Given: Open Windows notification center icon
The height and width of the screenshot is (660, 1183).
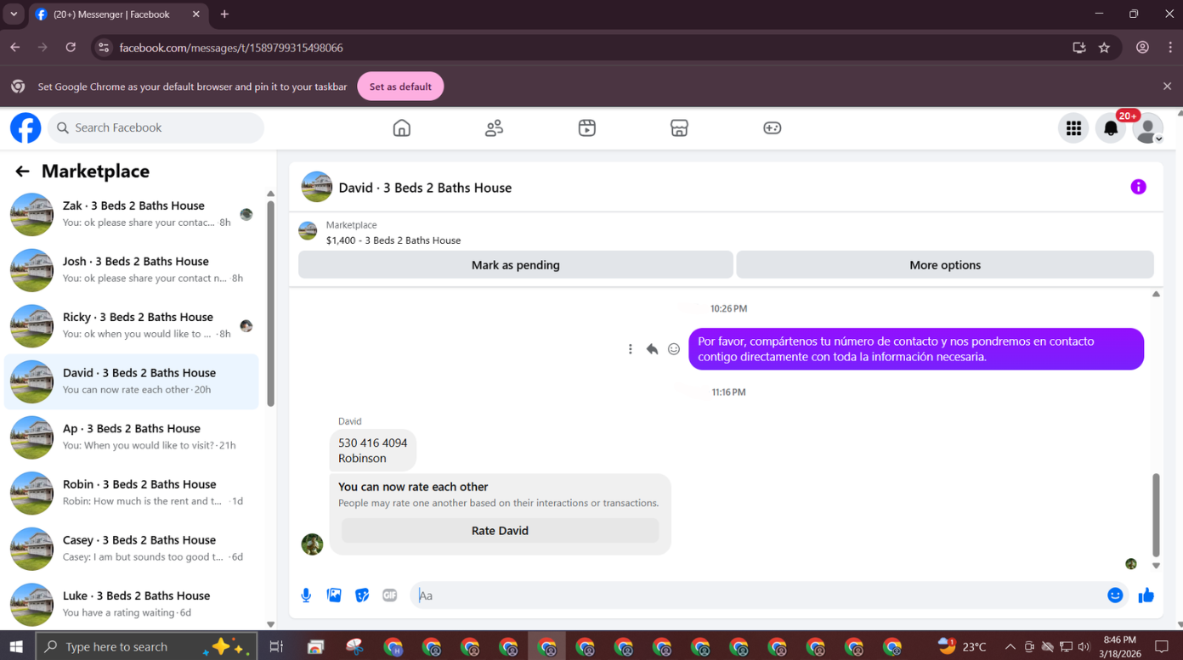Looking at the screenshot, I should coord(1162,646).
